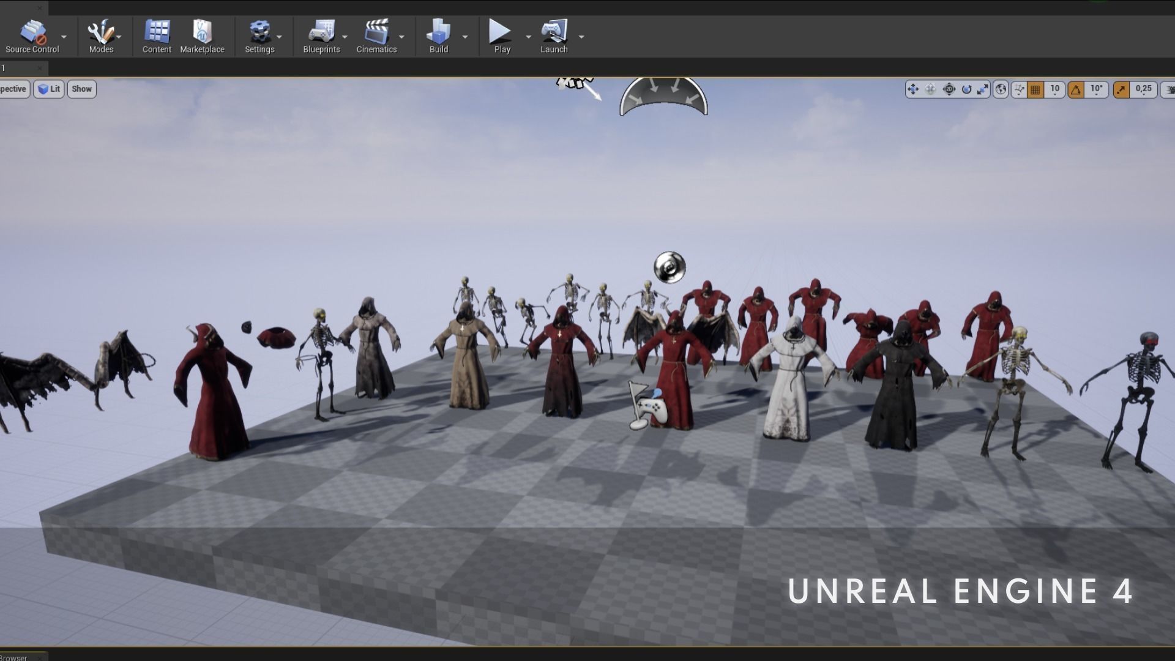
Task: Expand the Blueprints dropdown arrow
Action: pyautogui.click(x=345, y=37)
